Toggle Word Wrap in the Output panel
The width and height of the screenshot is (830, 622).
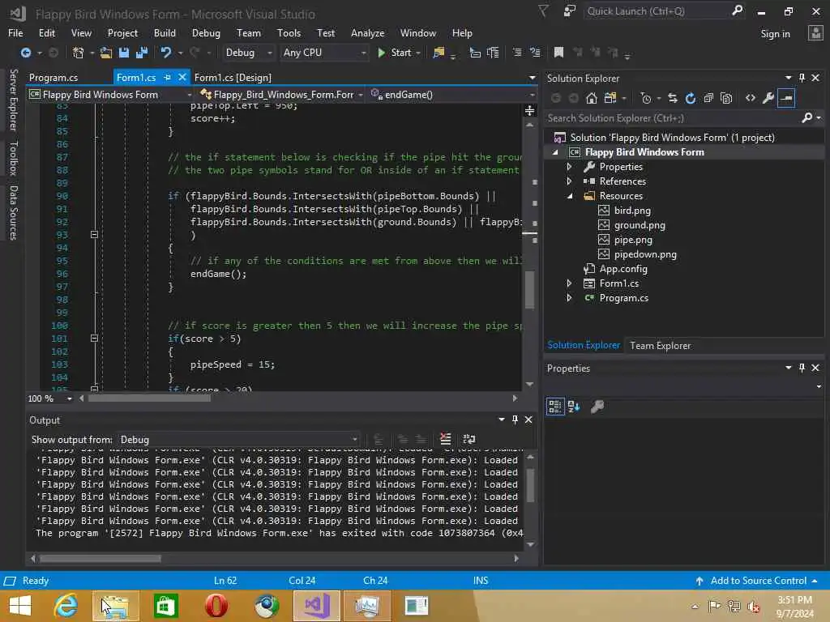click(x=469, y=439)
